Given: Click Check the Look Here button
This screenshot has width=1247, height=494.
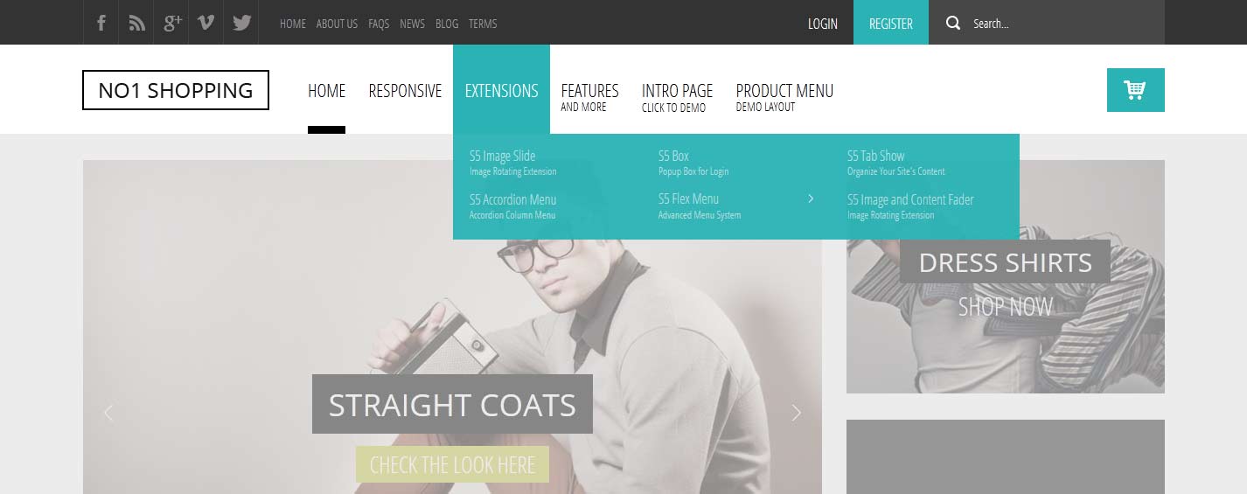Looking at the screenshot, I should 452,464.
